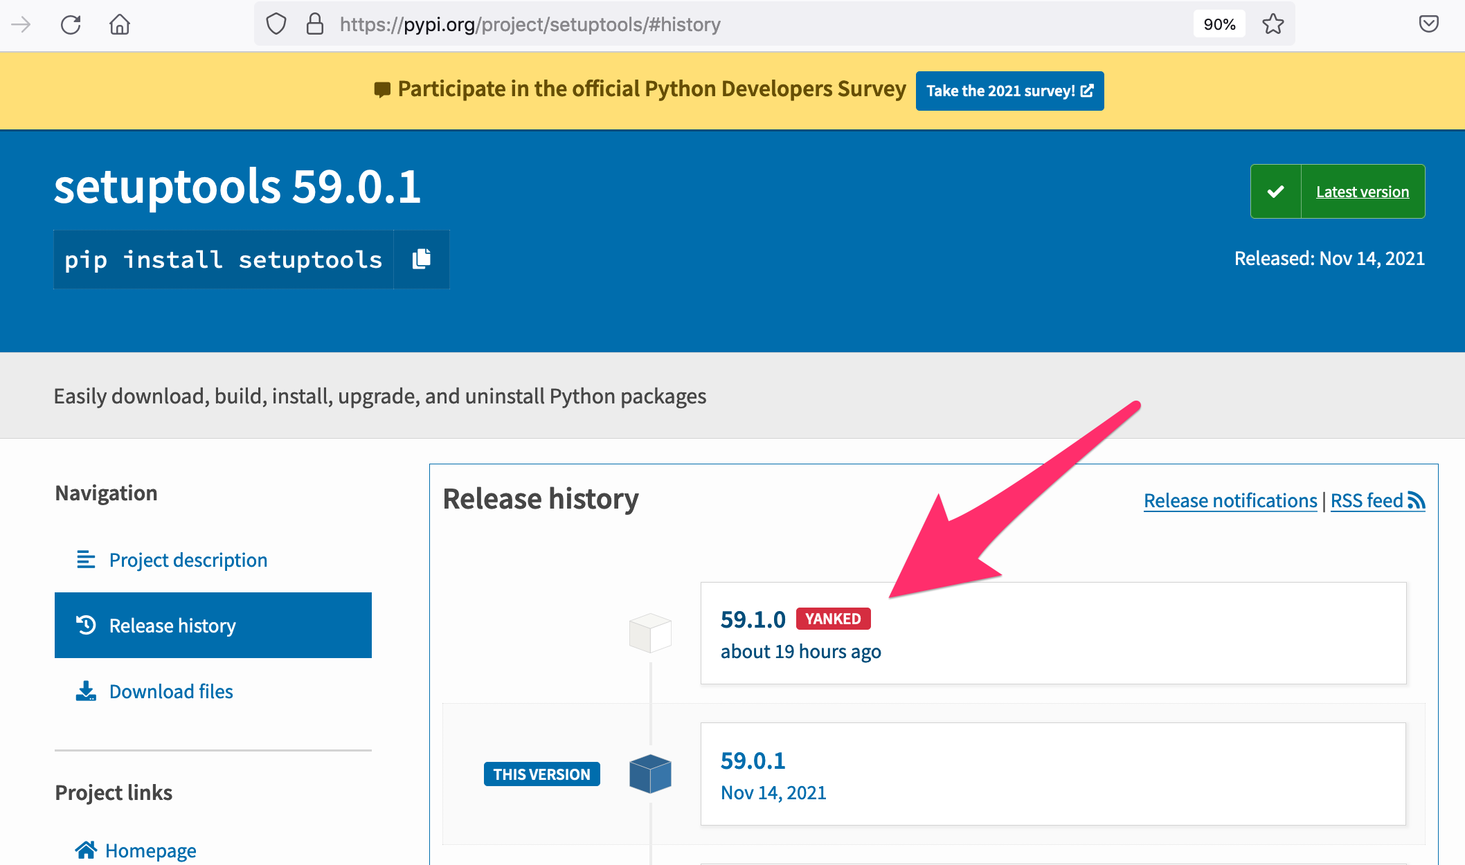Image resolution: width=1465 pixels, height=865 pixels.
Task: Open Release notifications link
Action: [1230, 500]
